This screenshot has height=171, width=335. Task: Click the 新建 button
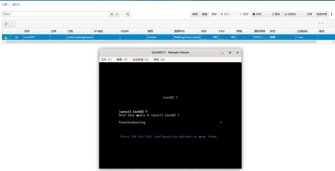click(195, 14)
